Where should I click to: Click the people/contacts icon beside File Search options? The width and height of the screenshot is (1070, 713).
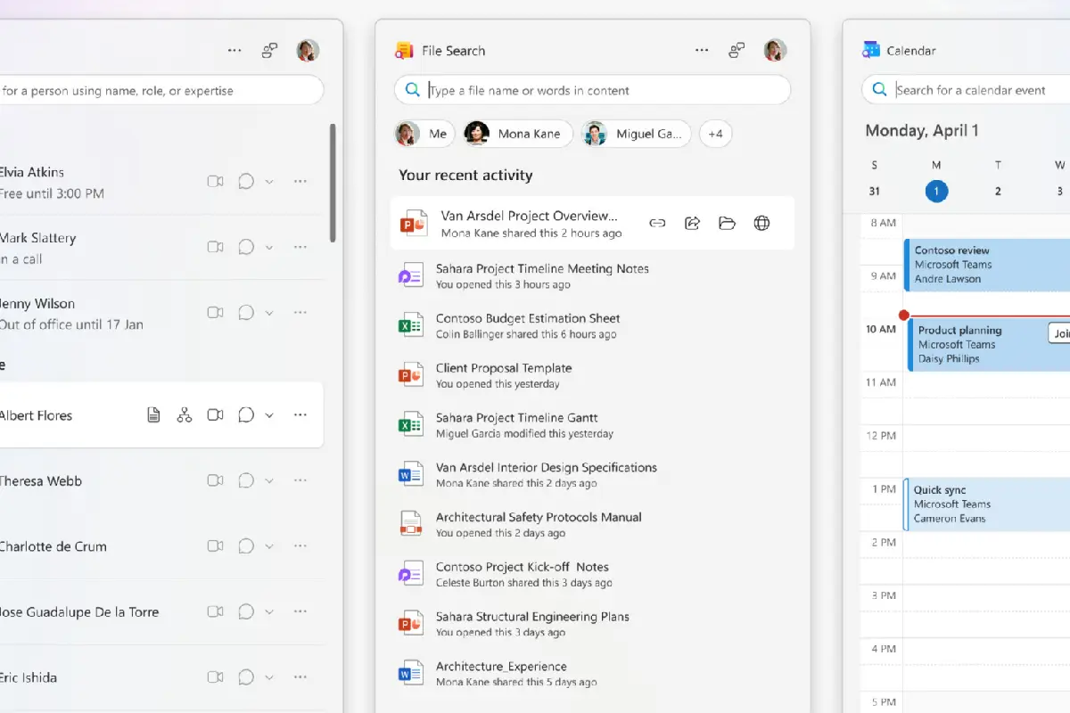coord(737,50)
